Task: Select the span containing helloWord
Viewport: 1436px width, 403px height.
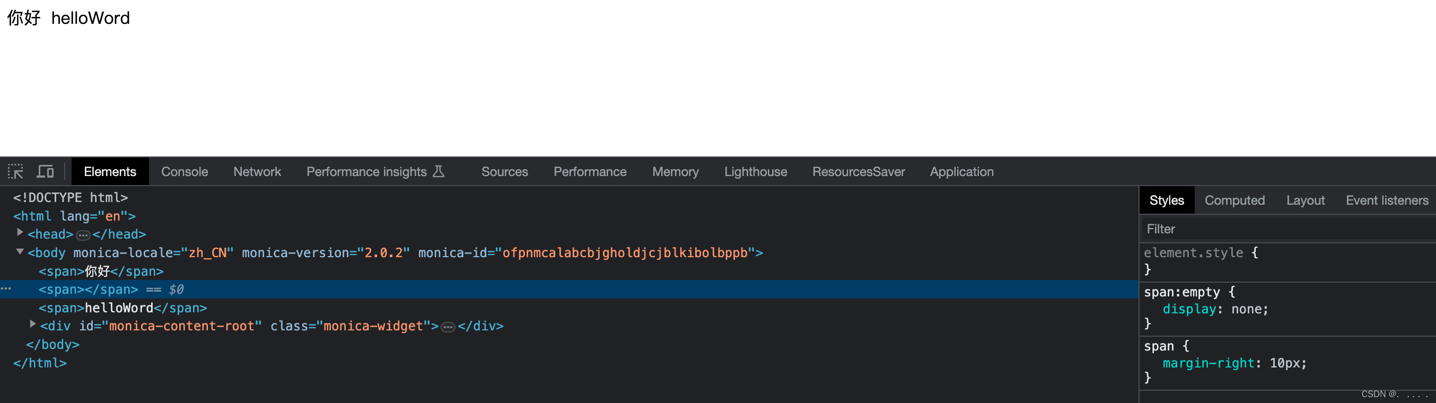Action: pyautogui.click(x=122, y=308)
